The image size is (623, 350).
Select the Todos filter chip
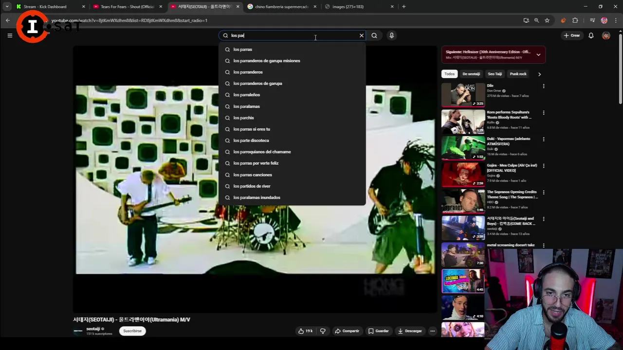coord(449,74)
